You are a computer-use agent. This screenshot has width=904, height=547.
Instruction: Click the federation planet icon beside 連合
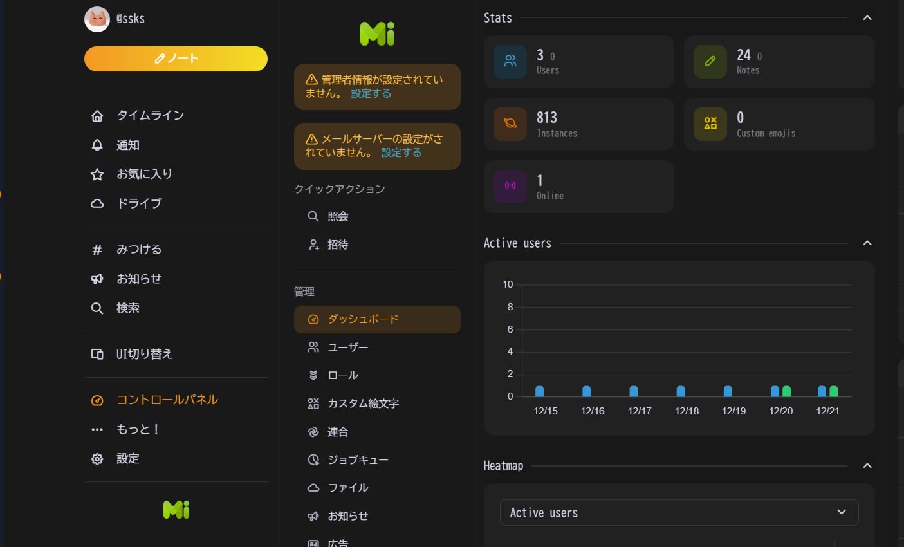[x=313, y=431]
